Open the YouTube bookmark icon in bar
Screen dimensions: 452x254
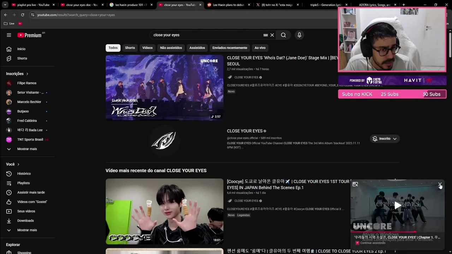point(20,23)
